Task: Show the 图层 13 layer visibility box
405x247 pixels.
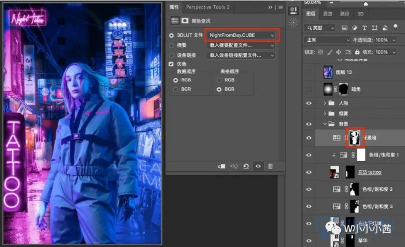Action: 308,72
